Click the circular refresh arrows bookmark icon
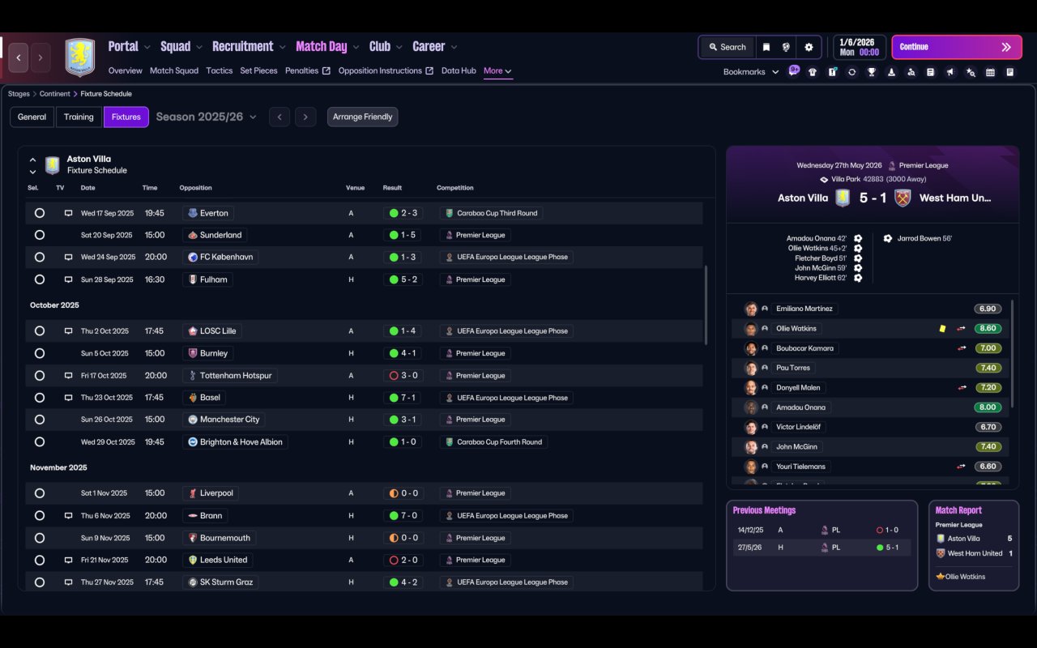Screen dimensions: 1037x648 851,72
